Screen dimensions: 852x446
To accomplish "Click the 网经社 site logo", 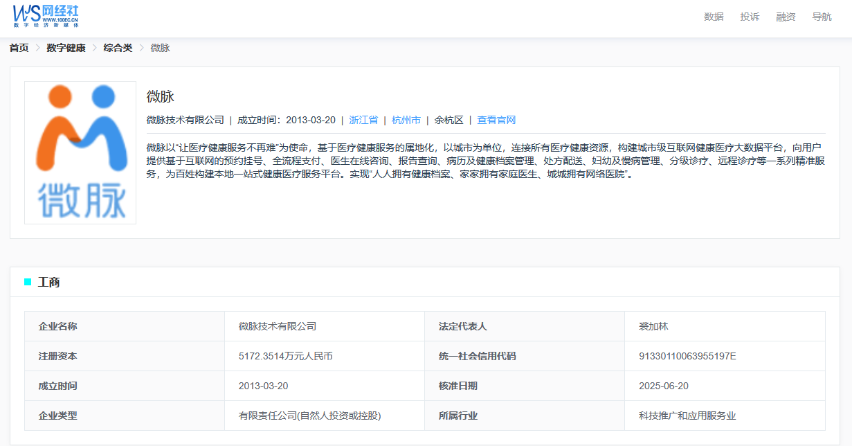I will pyautogui.click(x=45, y=17).
